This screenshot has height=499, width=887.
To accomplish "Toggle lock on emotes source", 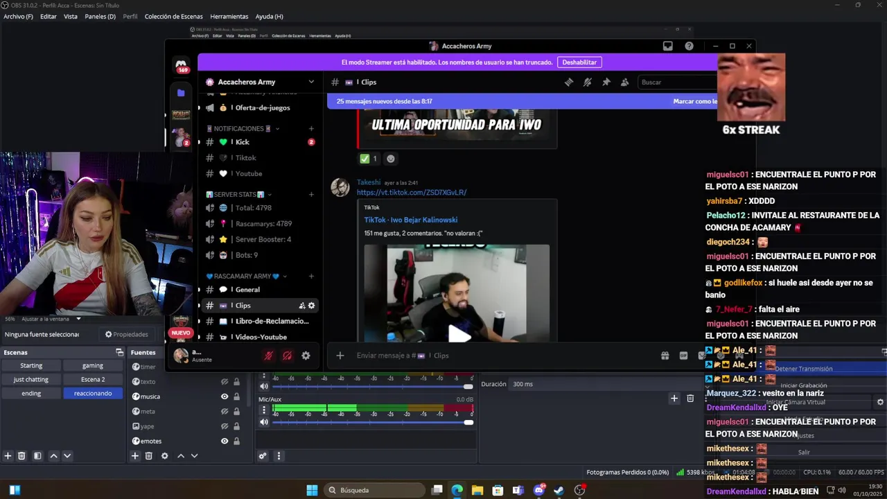I will click(x=236, y=441).
